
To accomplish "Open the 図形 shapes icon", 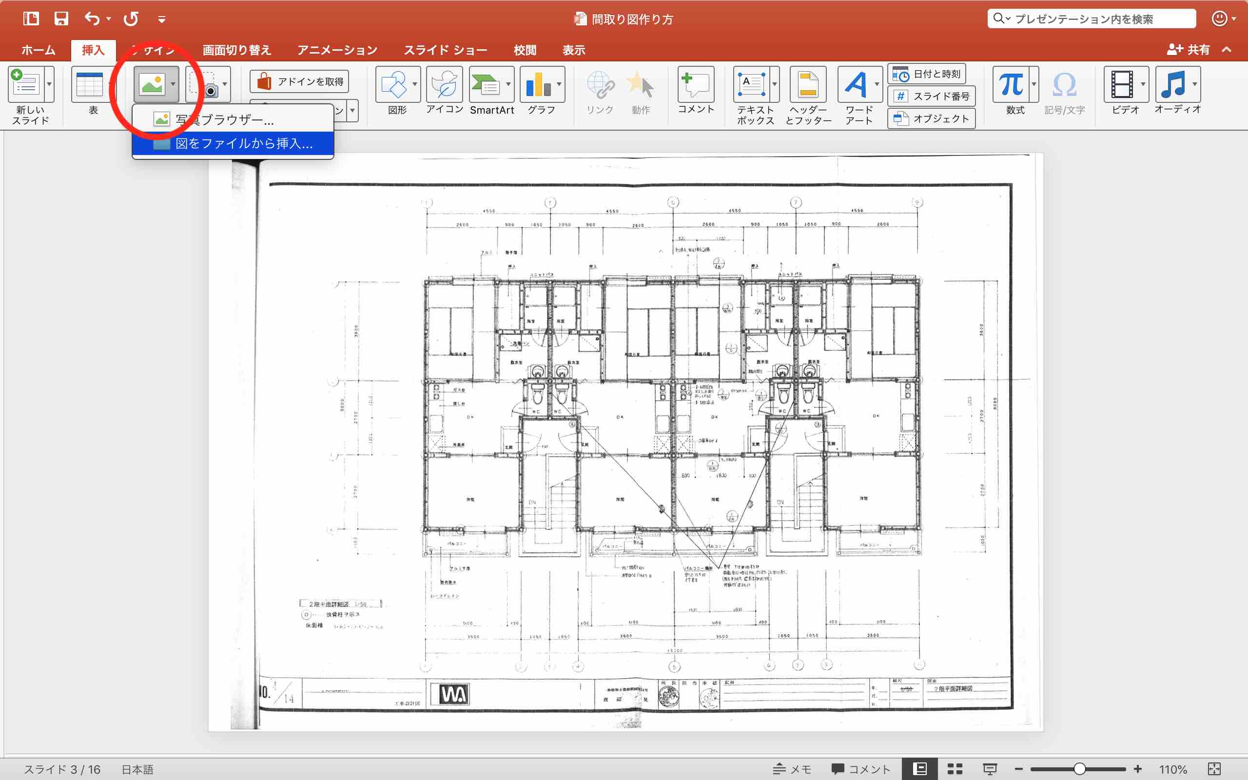I will coord(393,84).
